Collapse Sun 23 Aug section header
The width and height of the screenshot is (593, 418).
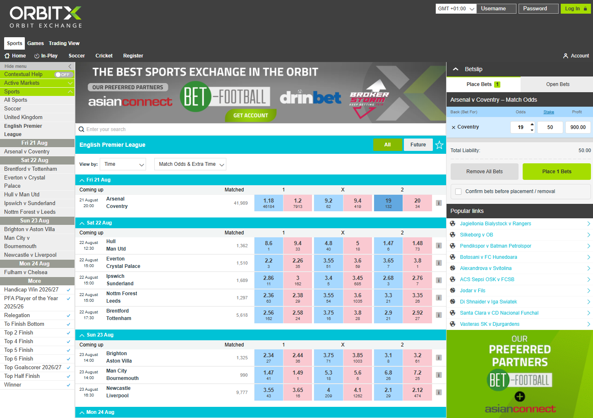(x=261, y=335)
